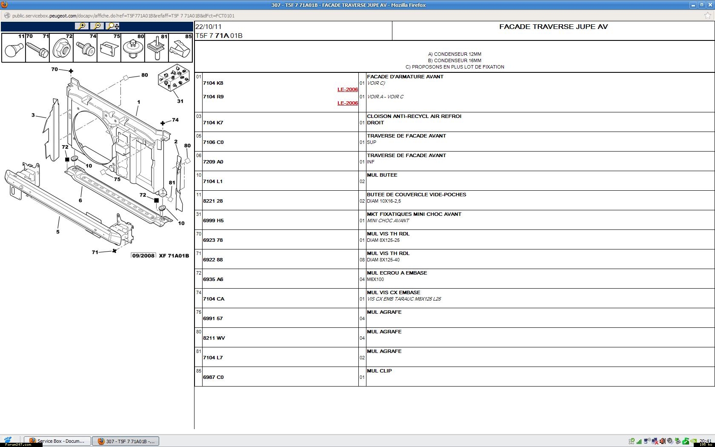Image resolution: width=715 pixels, height=447 pixels.
Task: Click the taskbar clock showing 20:41
Action: click(706, 440)
